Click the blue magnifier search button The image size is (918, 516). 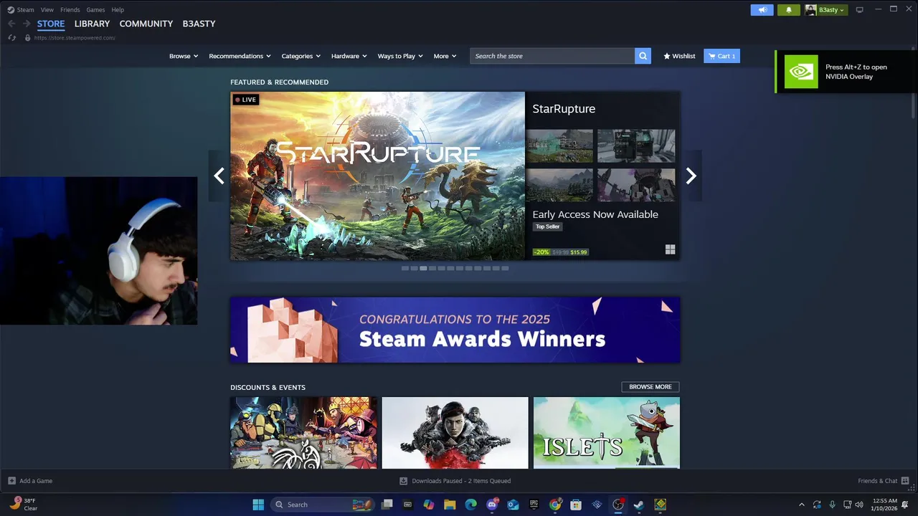coord(643,56)
